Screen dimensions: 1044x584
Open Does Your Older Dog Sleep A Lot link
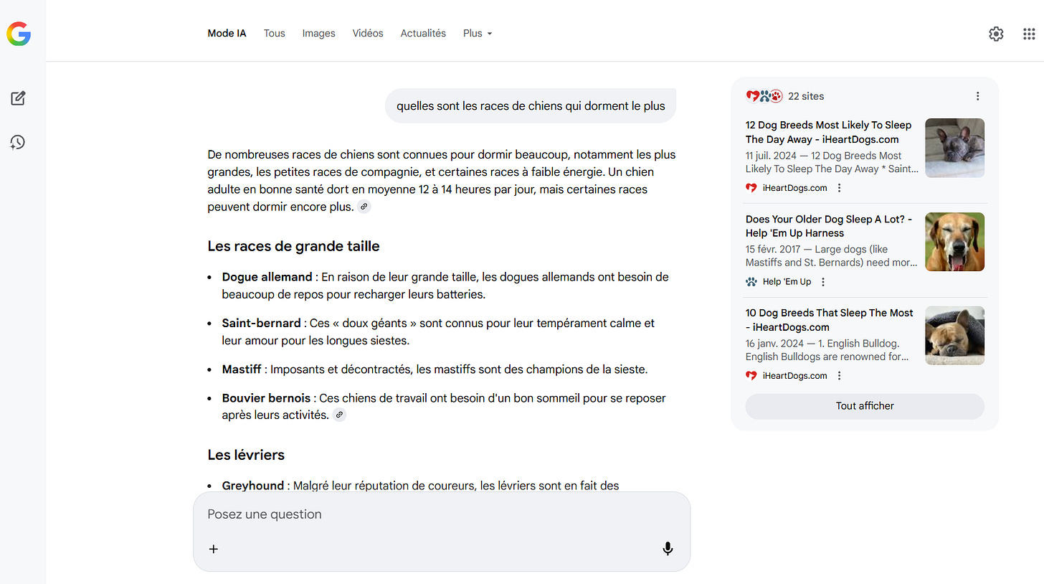click(829, 226)
